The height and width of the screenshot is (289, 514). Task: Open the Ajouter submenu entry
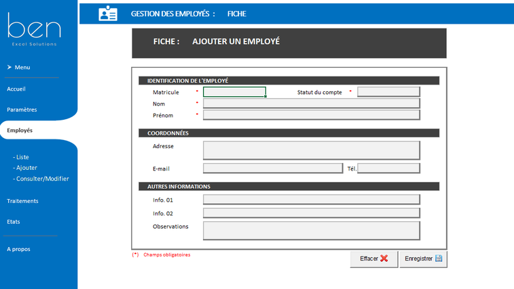click(25, 168)
